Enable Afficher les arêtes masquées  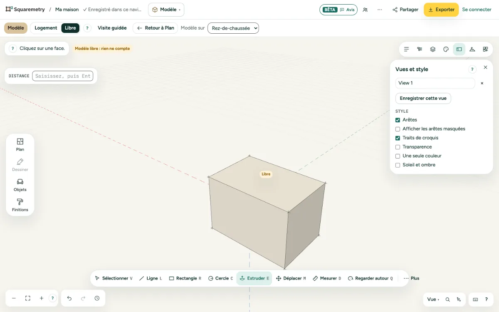tap(398, 129)
